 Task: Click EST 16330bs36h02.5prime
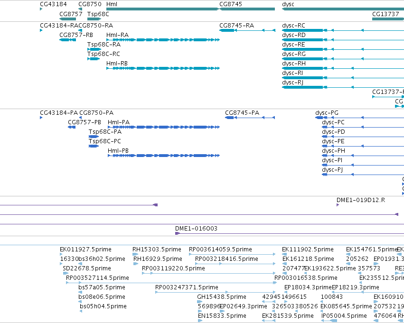click(x=93, y=259)
